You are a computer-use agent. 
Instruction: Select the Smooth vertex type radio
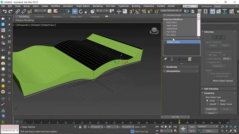click(x=207, y=104)
